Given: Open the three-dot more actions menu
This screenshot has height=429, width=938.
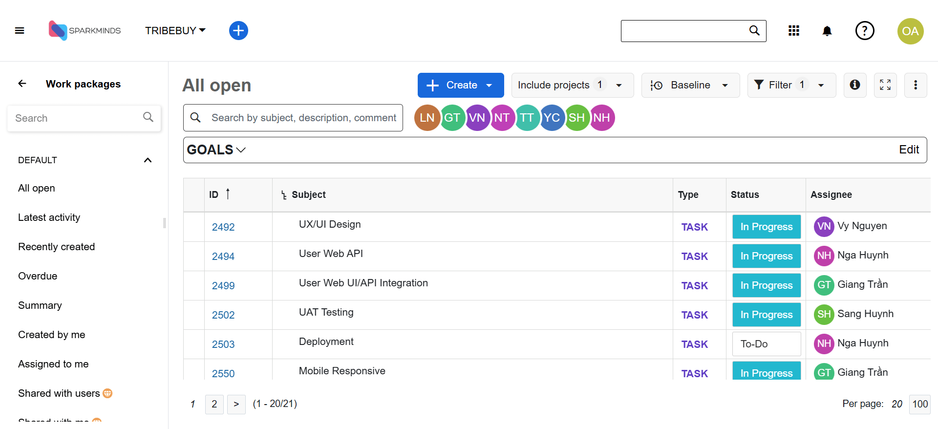Looking at the screenshot, I should point(915,85).
